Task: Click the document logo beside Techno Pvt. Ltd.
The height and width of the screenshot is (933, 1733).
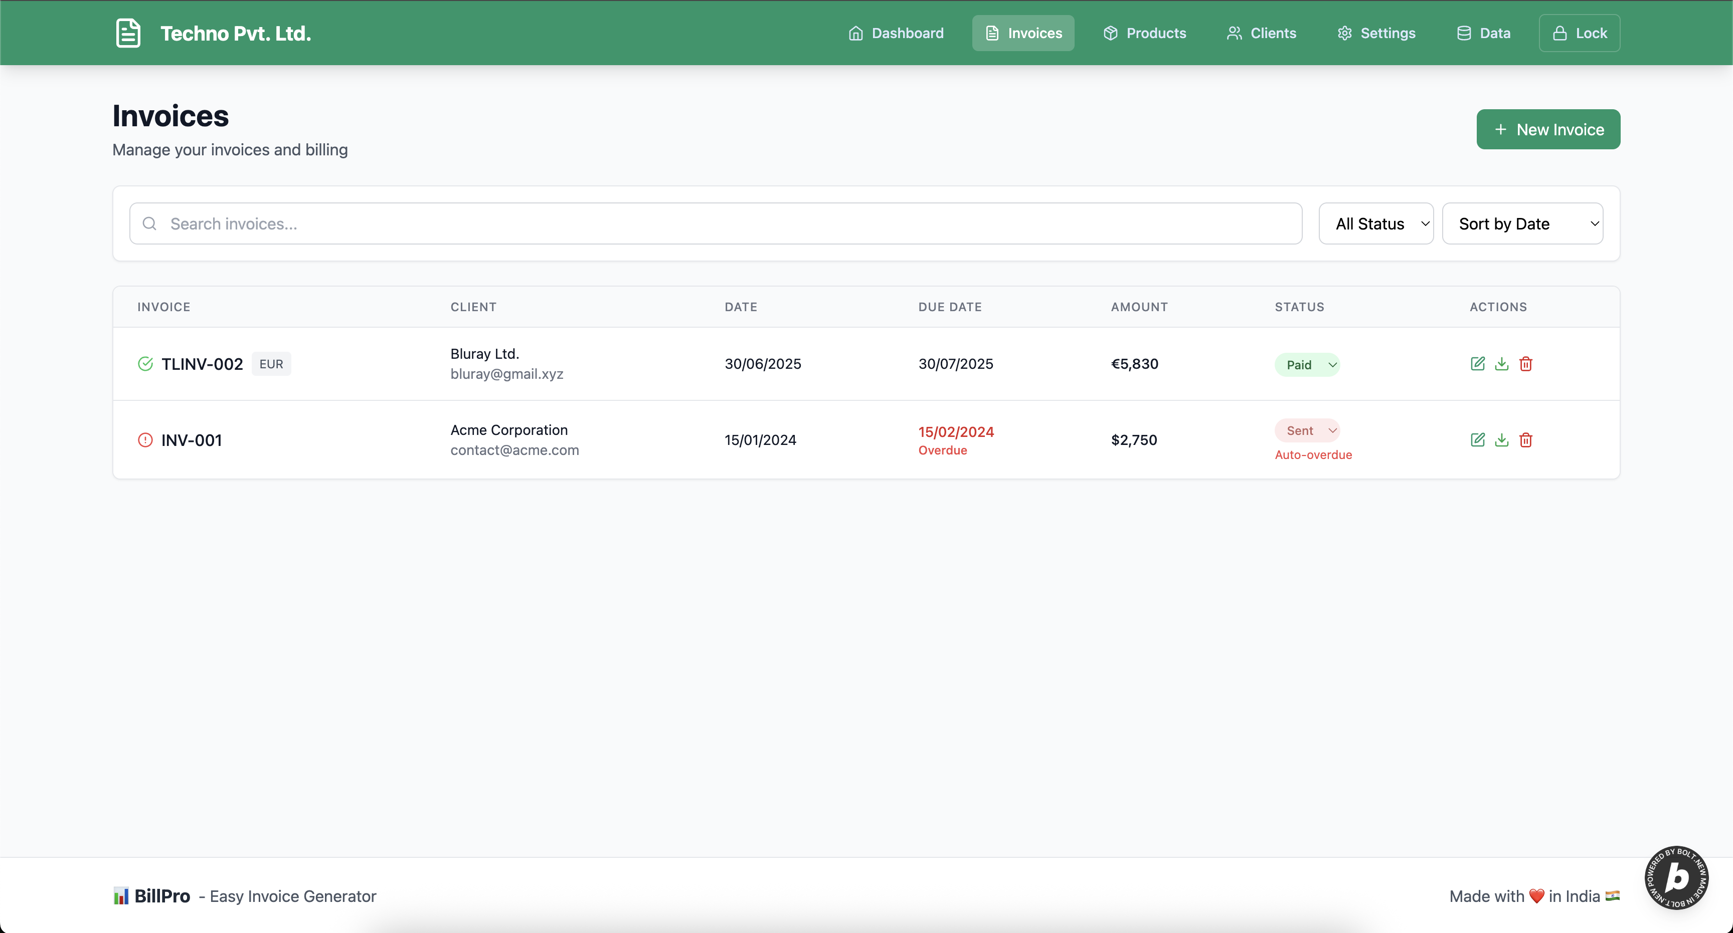Action: coord(128,33)
